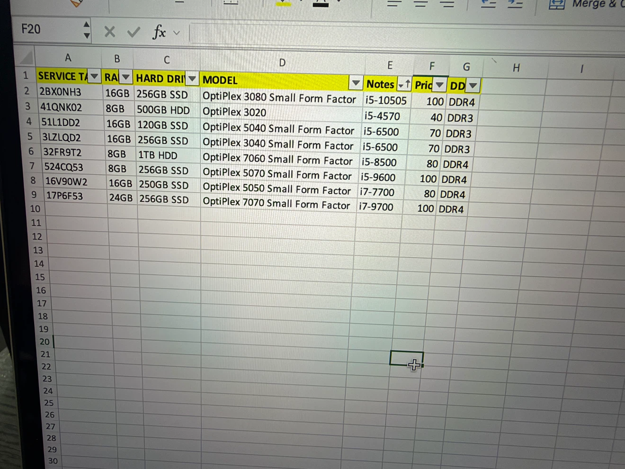This screenshot has height=469, width=625.
Task: Open Insert Function with the fx icon
Action: (x=159, y=32)
